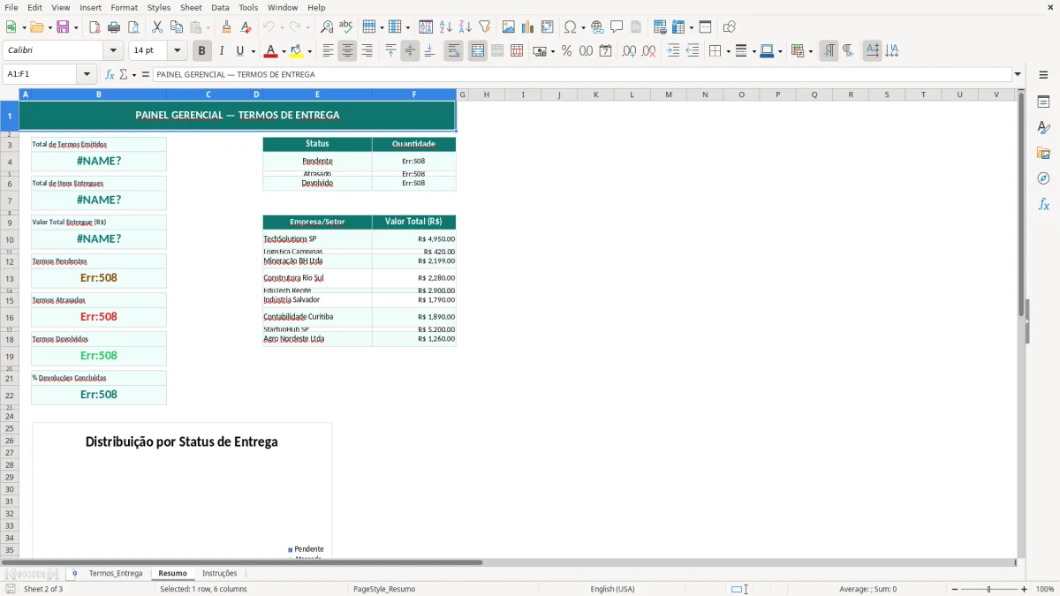Open the Sheet menu

click(191, 7)
